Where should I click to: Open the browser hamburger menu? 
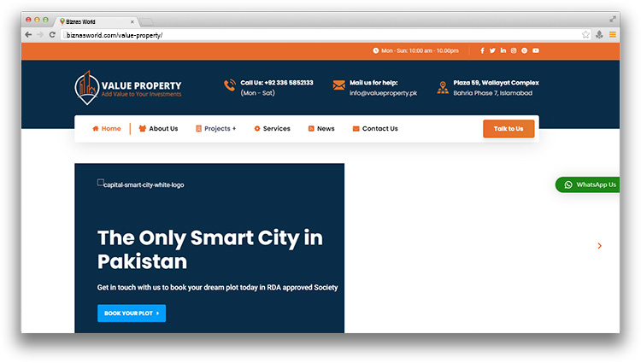(612, 35)
